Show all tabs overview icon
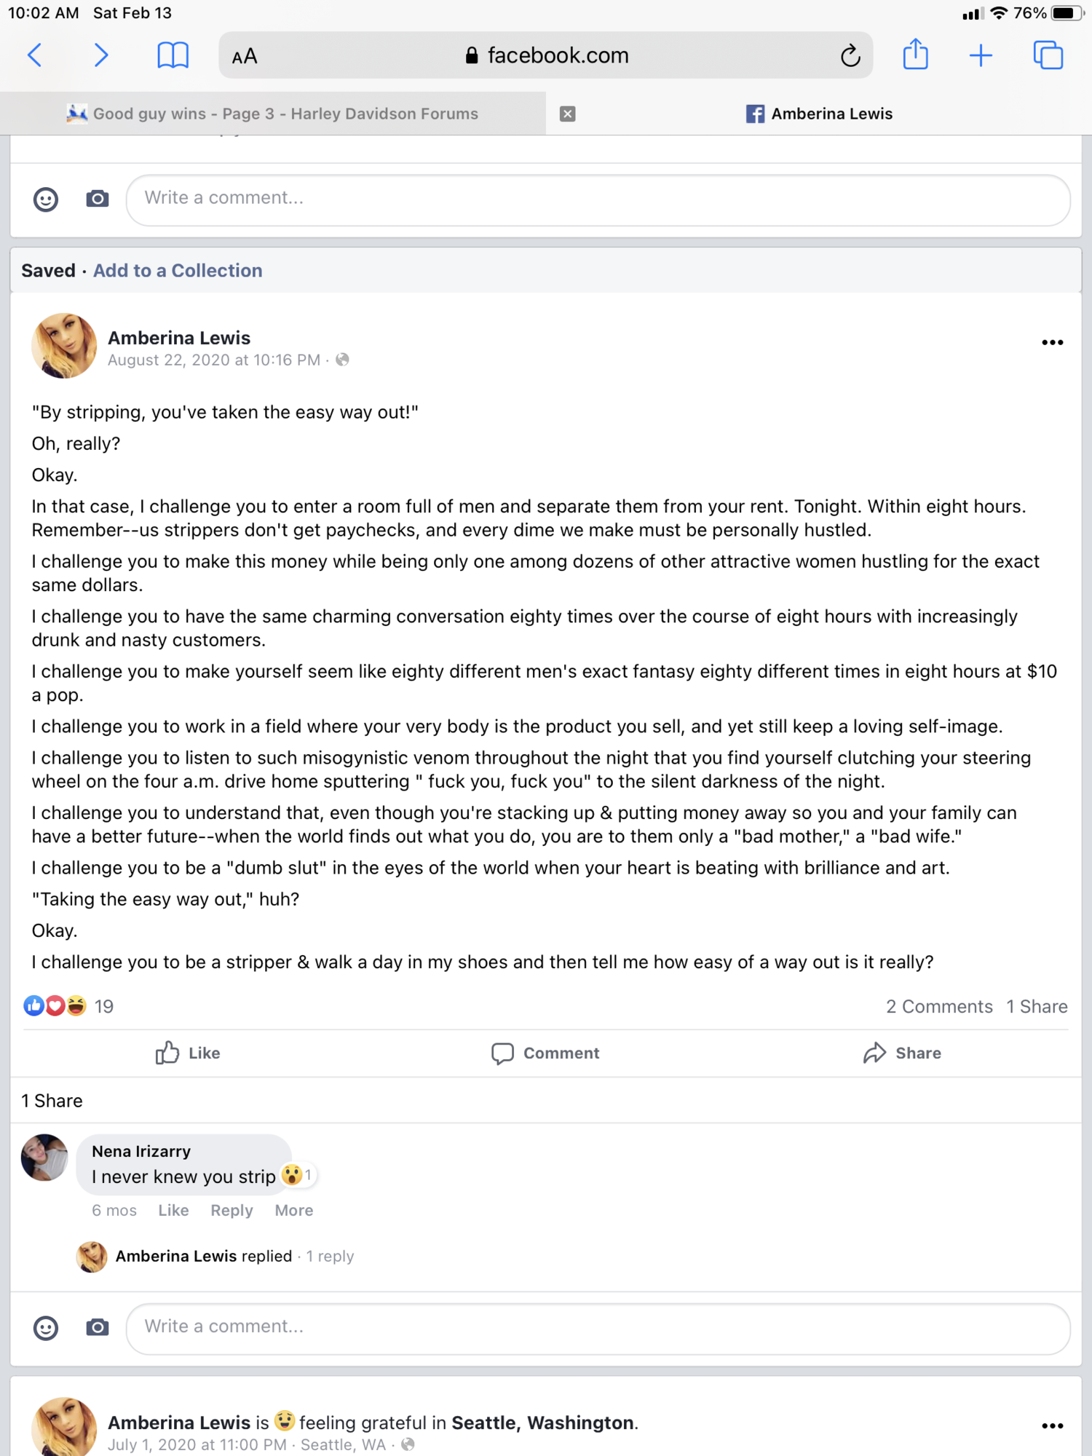Viewport: 1092px width, 1456px height. click(1048, 55)
